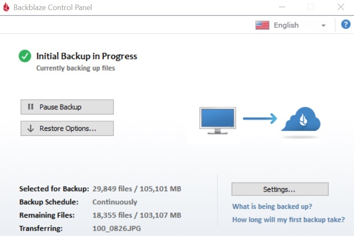Open the Settings dialog
This screenshot has height=236, width=354.
[280, 189]
